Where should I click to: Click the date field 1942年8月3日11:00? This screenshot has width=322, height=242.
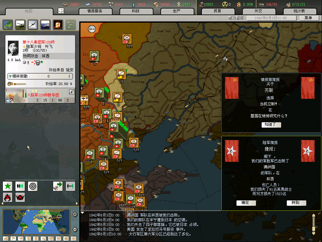(271, 18)
